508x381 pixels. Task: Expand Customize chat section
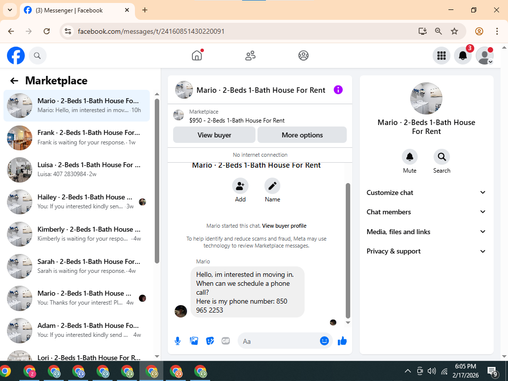point(426,192)
